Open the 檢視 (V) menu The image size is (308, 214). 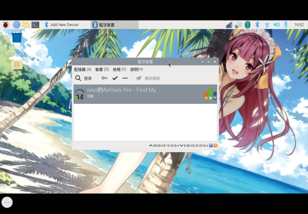click(x=119, y=69)
